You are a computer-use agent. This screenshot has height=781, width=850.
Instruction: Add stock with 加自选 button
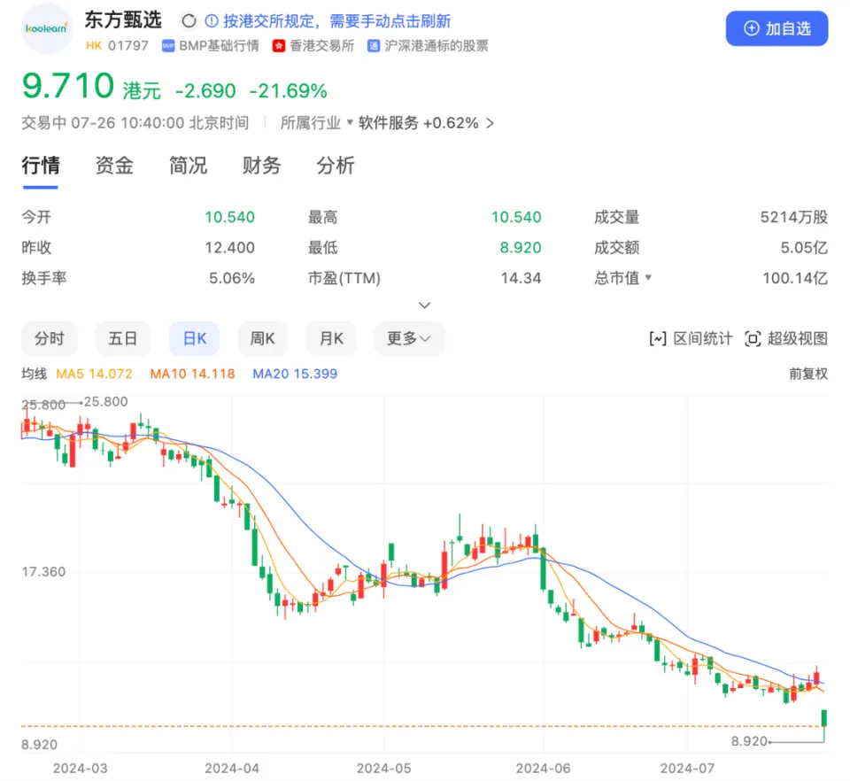[777, 28]
